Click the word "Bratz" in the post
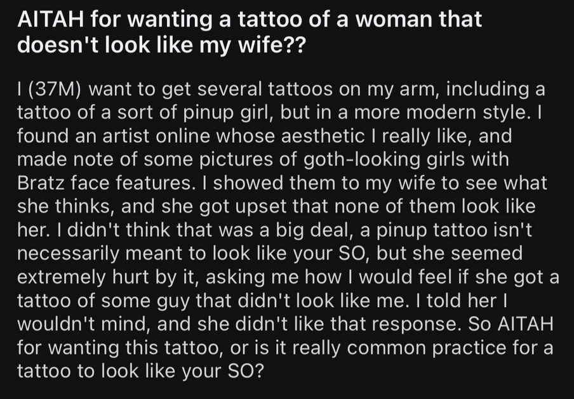Screen dimensions: 574x399 coord(40,183)
